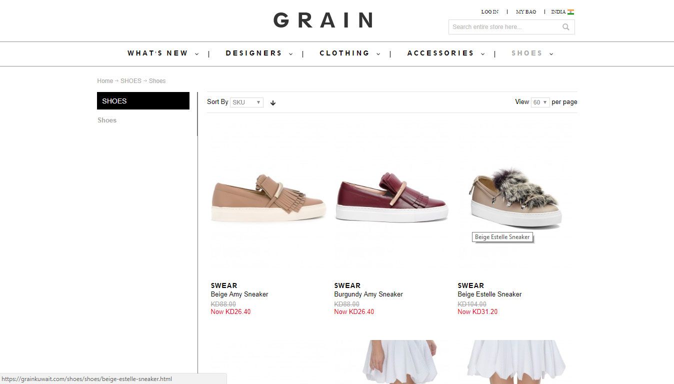Expand the Designers menu chevron
The image size is (674, 384).
[x=290, y=54]
